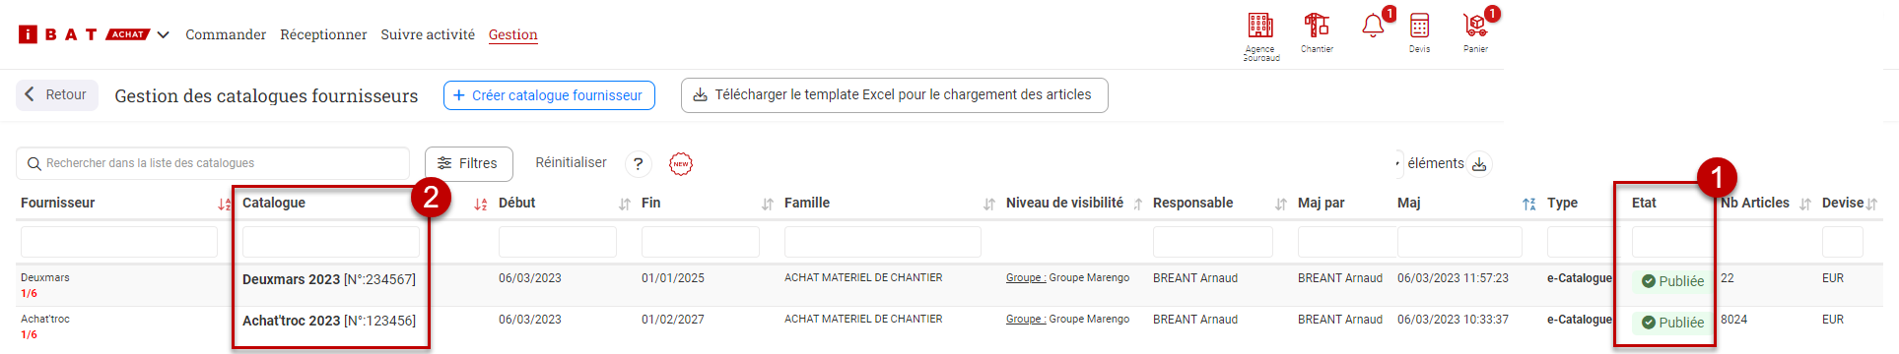Click the question mark help icon

coord(639,164)
